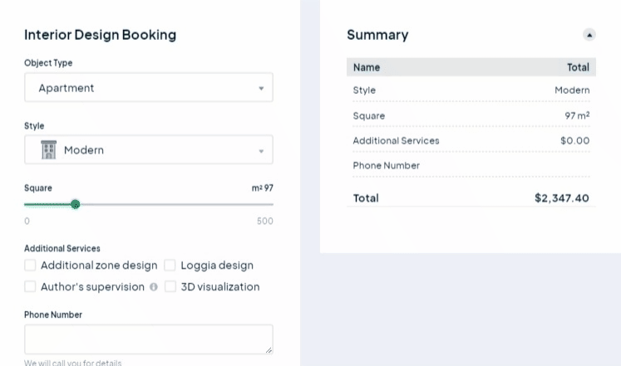Screen dimensions: 621x366
Task: Click the $2,347.40 total price
Action: (x=562, y=198)
